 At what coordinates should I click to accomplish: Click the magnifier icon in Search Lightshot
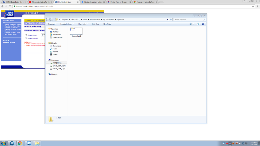(204, 19)
